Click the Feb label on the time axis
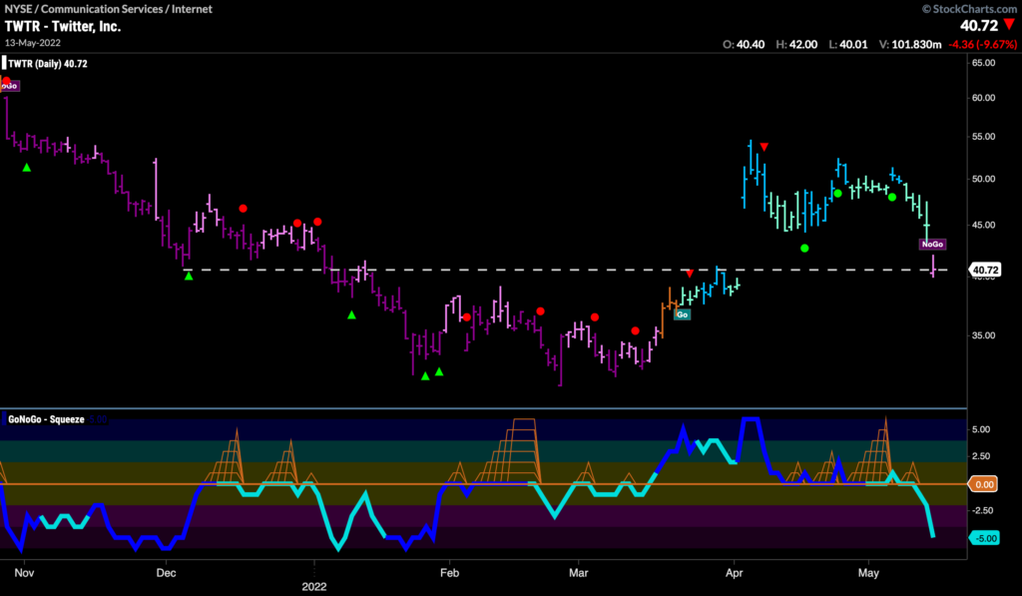This screenshot has width=1022, height=596. [x=450, y=573]
